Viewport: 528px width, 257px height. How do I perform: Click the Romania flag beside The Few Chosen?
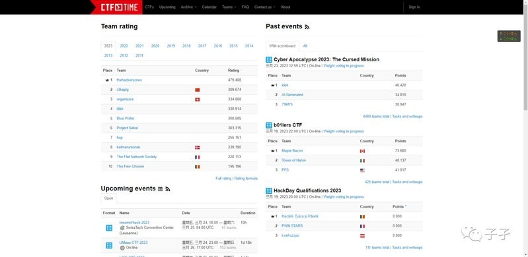[198, 167]
